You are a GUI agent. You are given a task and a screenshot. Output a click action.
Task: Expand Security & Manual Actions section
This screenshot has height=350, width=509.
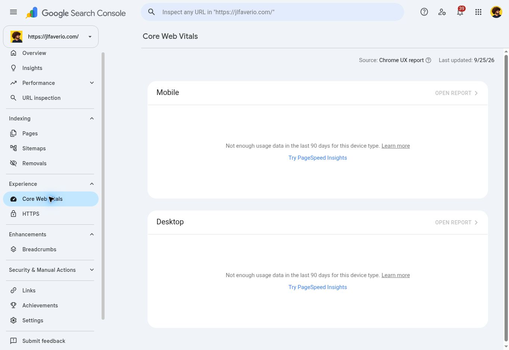click(92, 270)
